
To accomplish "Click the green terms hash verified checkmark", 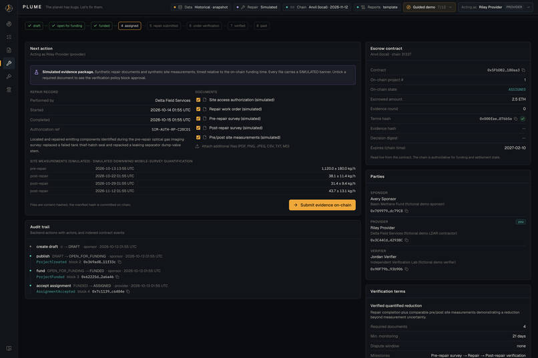I will [523, 119].
